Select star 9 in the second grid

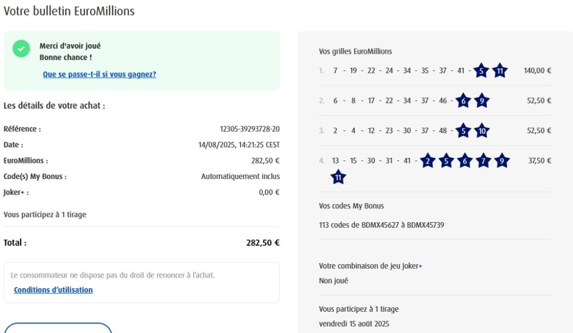pyautogui.click(x=481, y=101)
